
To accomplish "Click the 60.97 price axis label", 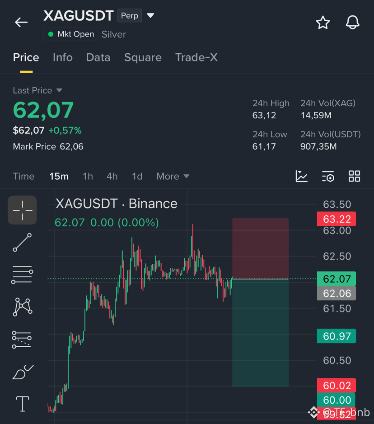I will 337,336.
